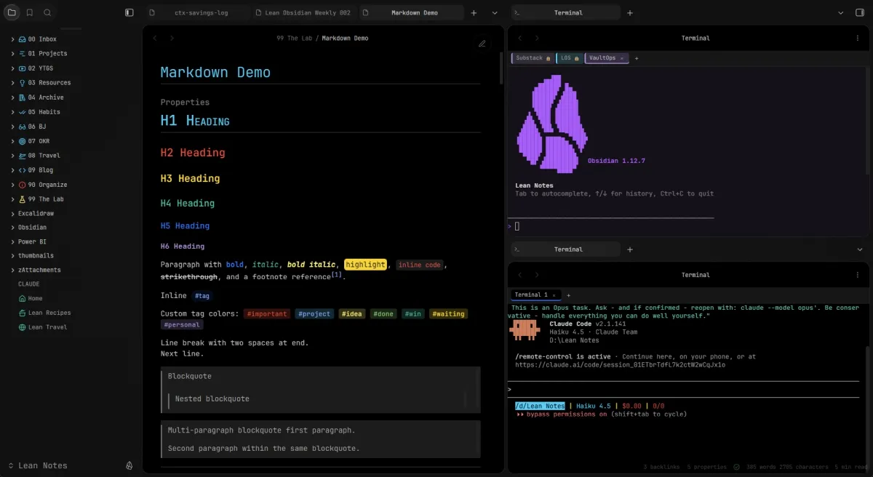Open the bookmarks sidebar tab
The height and width of the screenshot is (477, 873).
point(30,12)
